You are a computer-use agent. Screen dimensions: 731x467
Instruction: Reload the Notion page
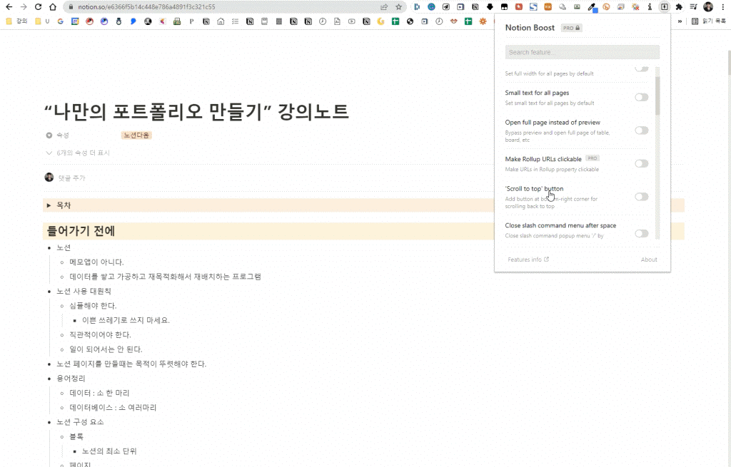(x=39, y=7)
